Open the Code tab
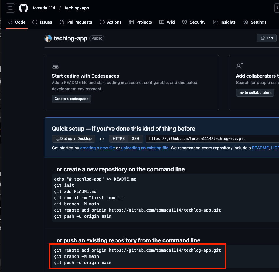This screenshot has width=279, height=272. pos(17,22)
